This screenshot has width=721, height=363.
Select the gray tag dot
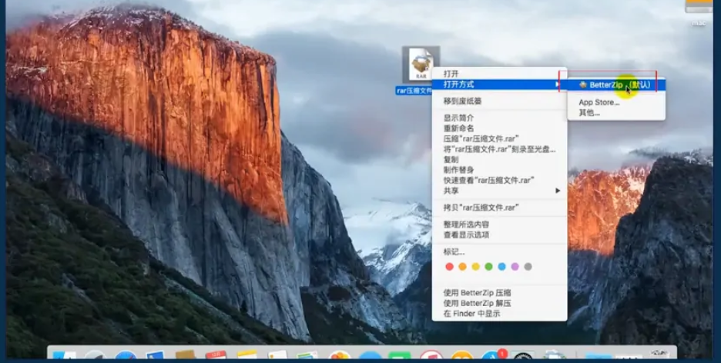[x=528, y=267]
